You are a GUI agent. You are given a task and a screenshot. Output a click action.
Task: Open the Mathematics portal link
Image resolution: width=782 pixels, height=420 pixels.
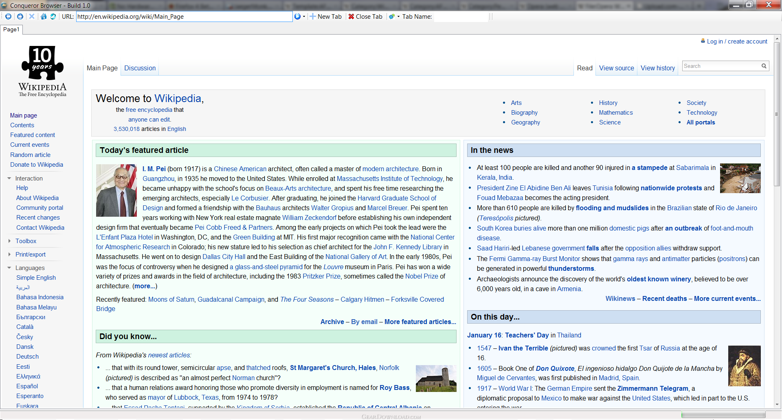click(616, 112)
